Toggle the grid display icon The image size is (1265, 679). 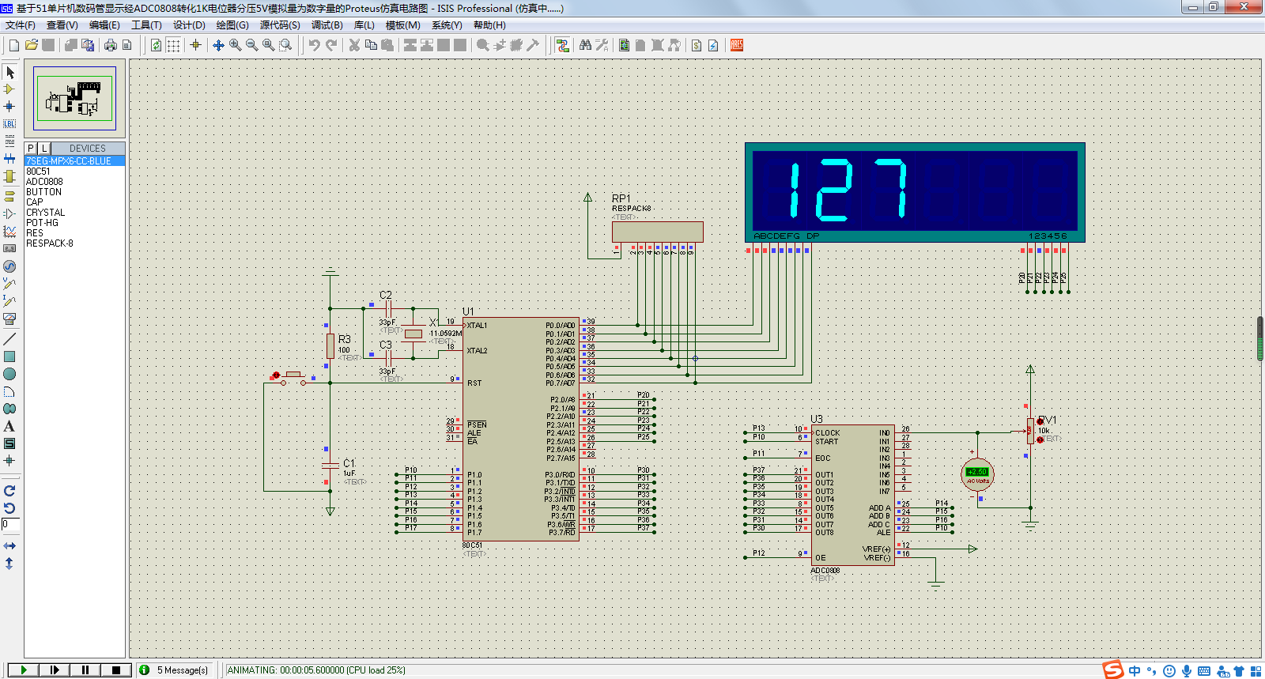(173, 45)
